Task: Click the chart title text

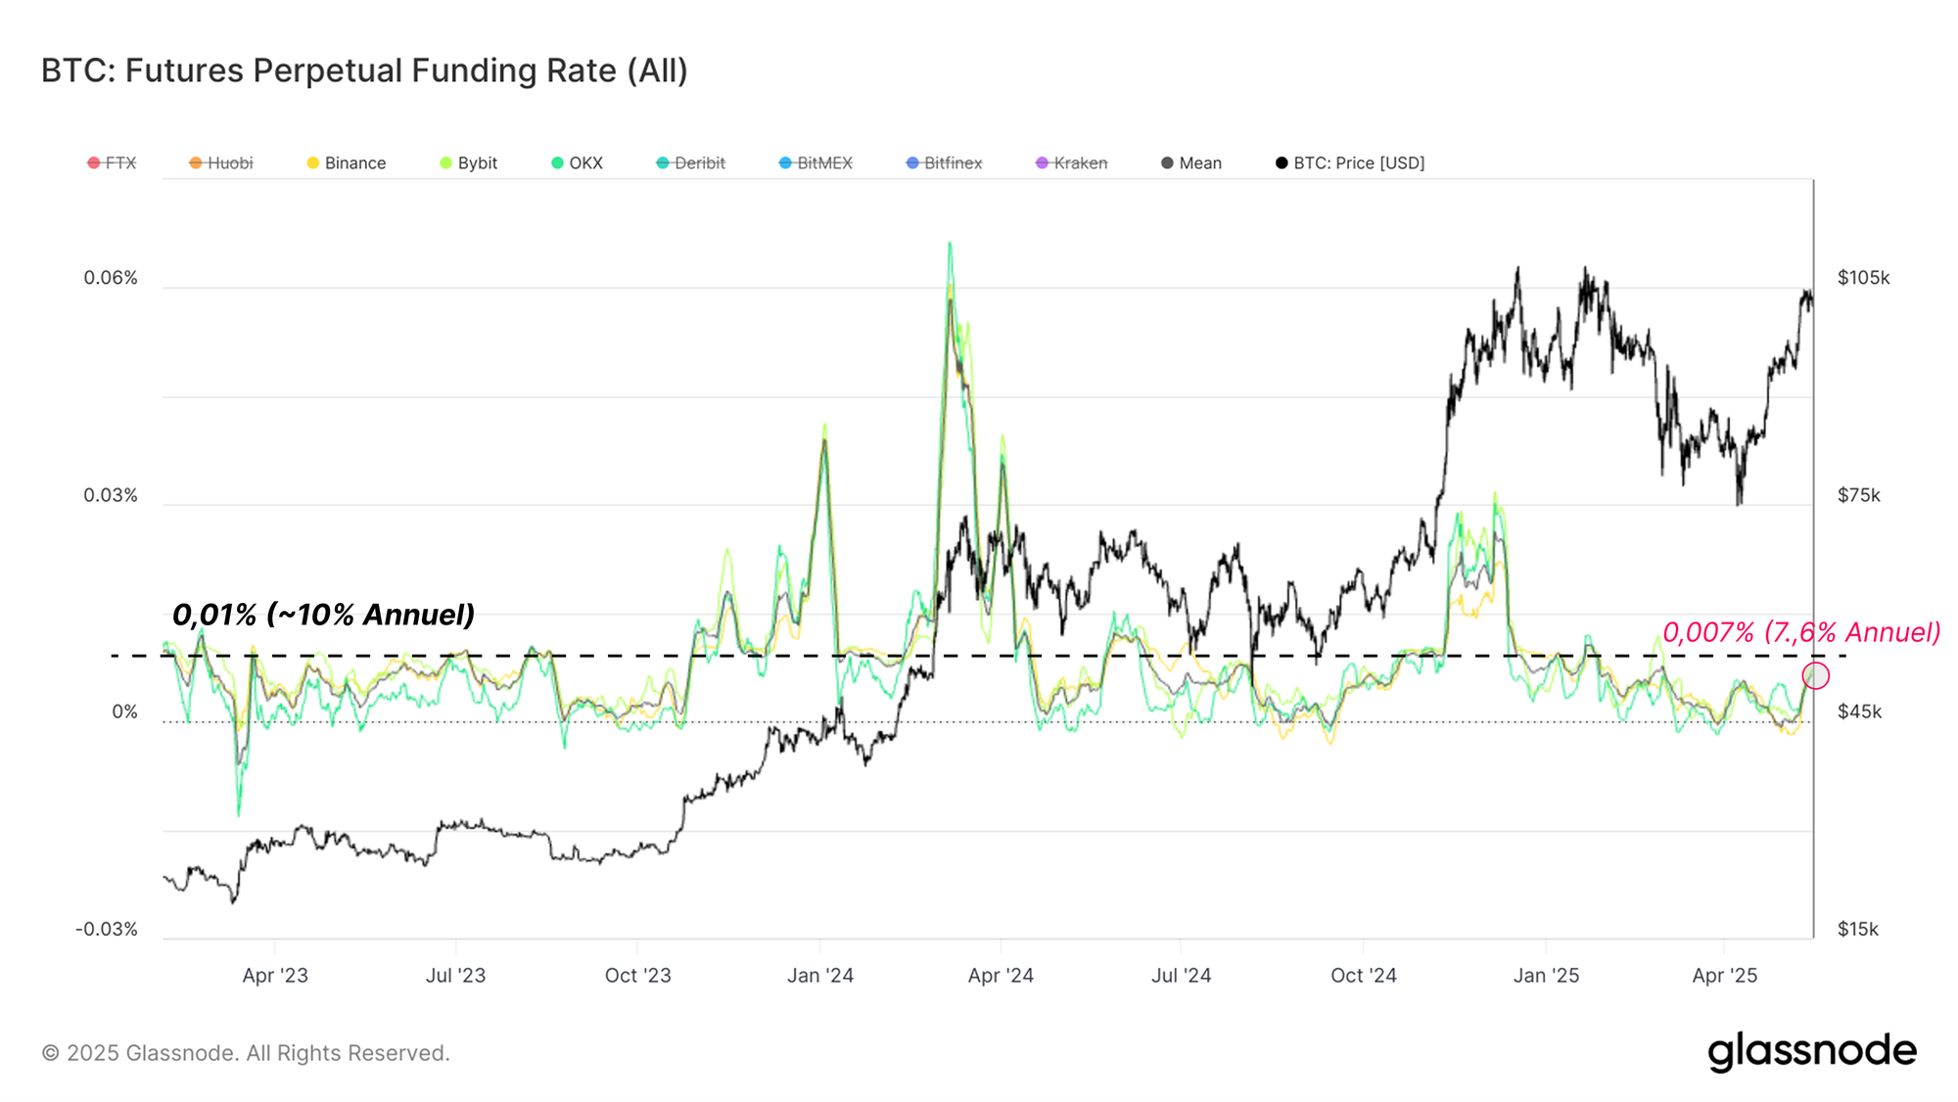Action: (x=364, y=70)
